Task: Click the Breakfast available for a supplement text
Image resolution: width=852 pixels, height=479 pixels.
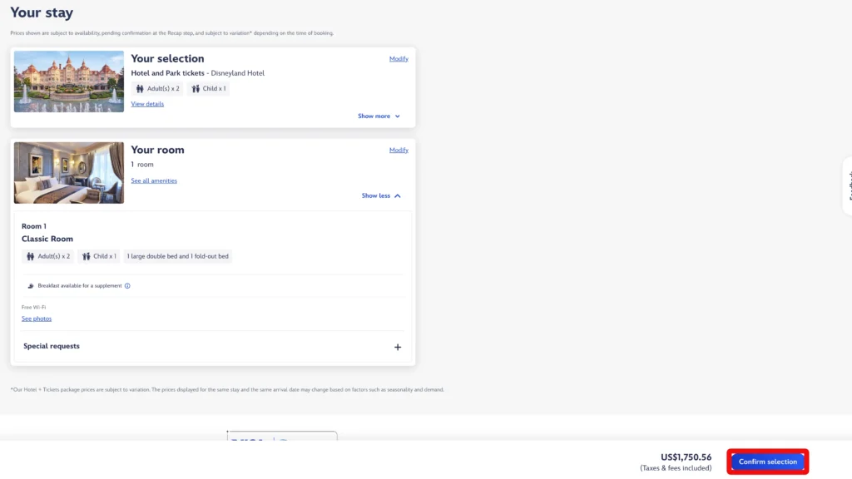Action: pyautogui.click(x=80, y=286)
